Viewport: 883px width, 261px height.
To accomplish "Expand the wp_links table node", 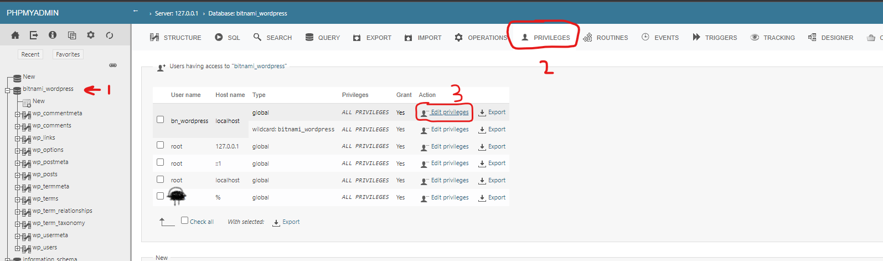I will tap(18, 139).
